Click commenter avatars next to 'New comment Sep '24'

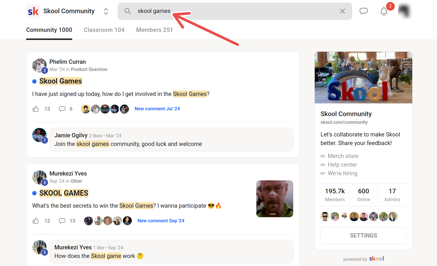108,221
